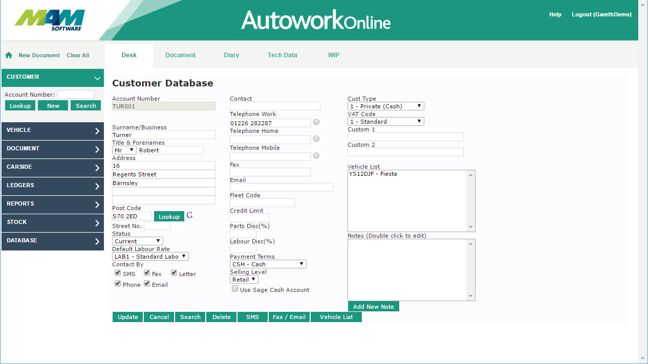Click the Database section arrow icon
This screenshot has height=364, width=648.
tap(97, 241)
